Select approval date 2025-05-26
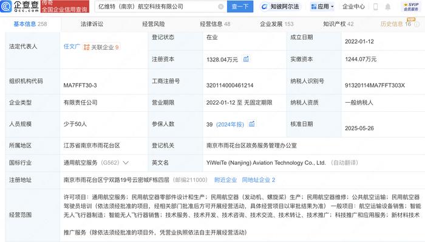 pyautogui.click(x=359, y=128)
